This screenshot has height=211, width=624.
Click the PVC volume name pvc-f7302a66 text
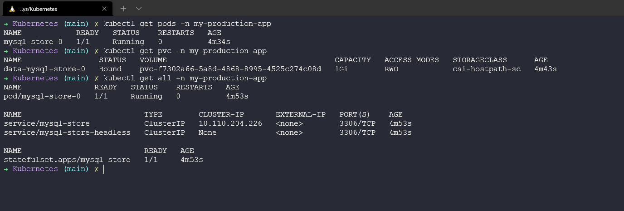pos(230,69)
